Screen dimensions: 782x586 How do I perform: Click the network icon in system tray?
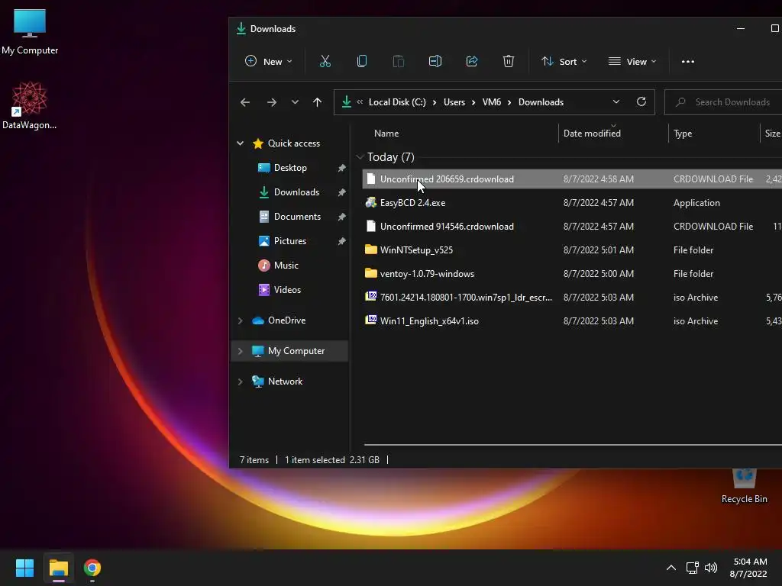click(x=692, y=568)
